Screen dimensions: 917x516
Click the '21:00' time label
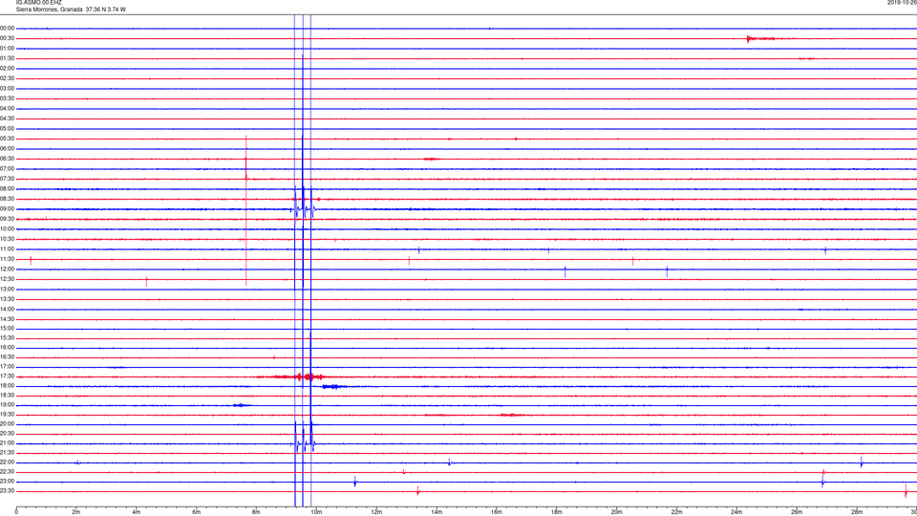point(8,442)
